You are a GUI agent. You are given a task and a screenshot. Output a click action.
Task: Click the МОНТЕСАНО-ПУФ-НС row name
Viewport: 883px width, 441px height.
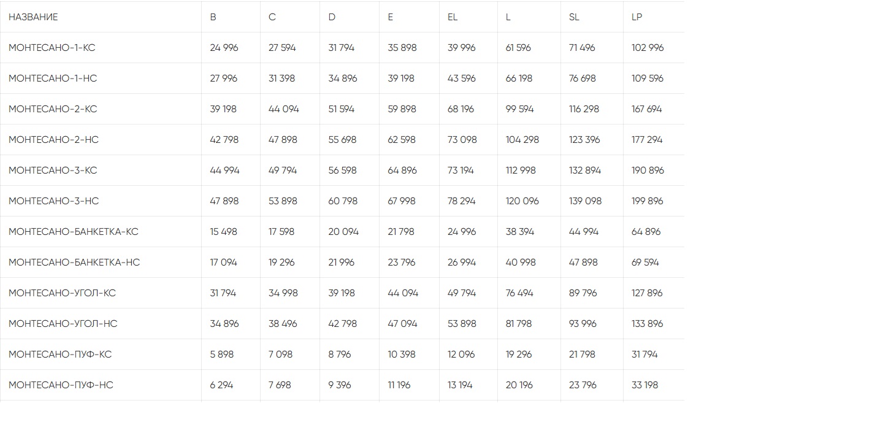point(61,385)
